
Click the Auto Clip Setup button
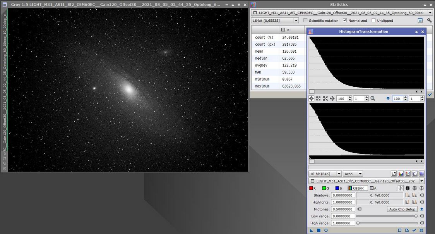coord(402,209)
